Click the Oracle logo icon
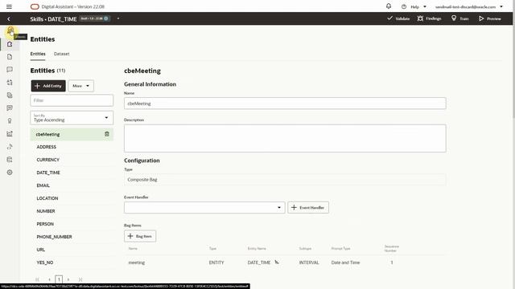The width and height of the screenshot is (515, 289). [x=35, y=6]
